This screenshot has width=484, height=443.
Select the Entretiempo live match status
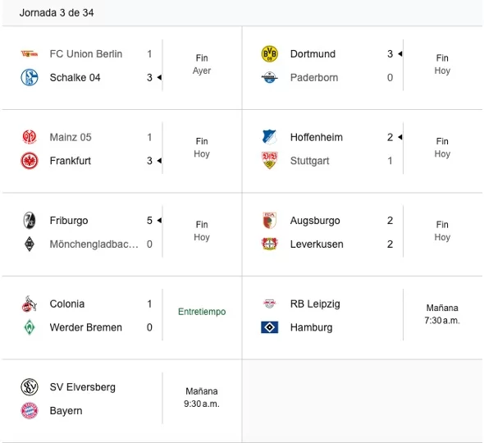pyautogui.click(x=202, y=312)
